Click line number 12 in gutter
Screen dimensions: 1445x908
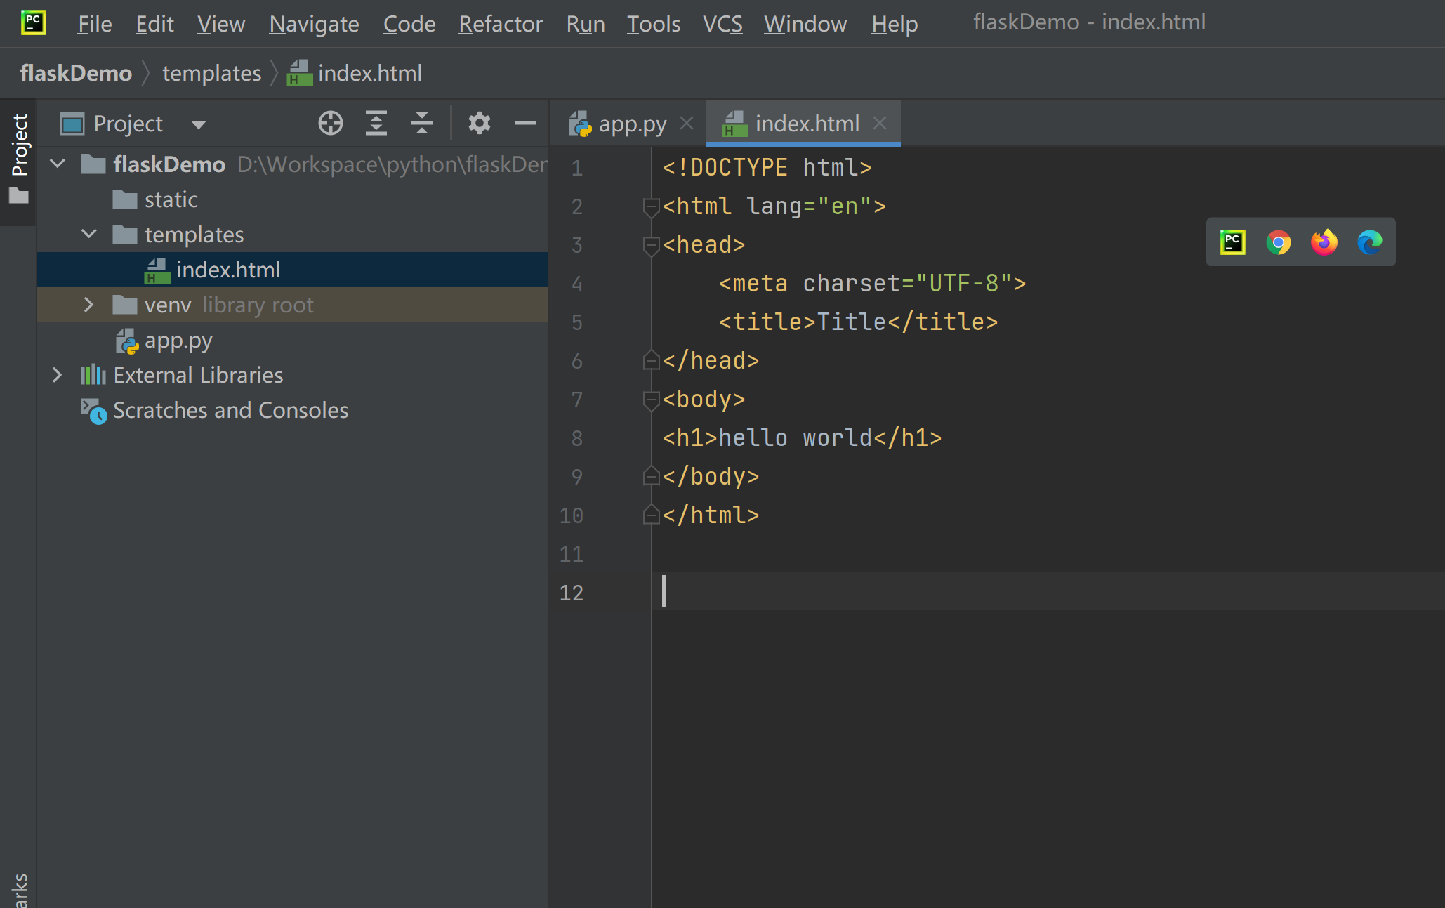coord(572,593)
